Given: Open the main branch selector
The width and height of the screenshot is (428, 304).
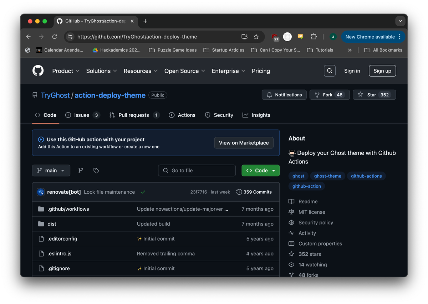Looking at the screenshot, I should (x=51, y=171).
